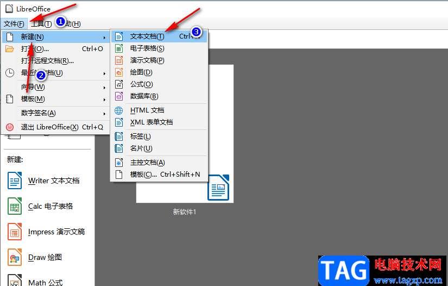This screenshot has height=286, width=448.
Task: Expand the 模板(M) submenu arrow
Action: (104, 100)
